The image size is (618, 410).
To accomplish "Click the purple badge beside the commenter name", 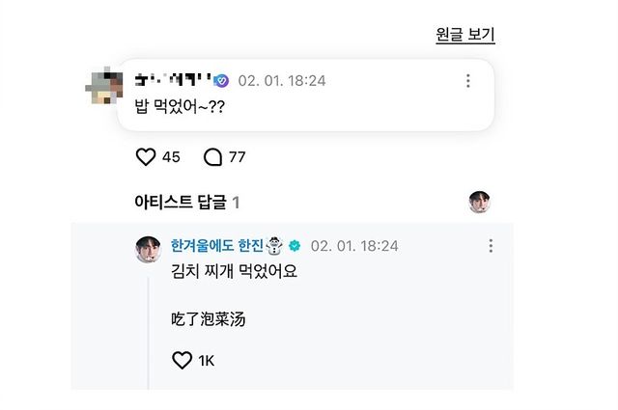I will [221, 81].
